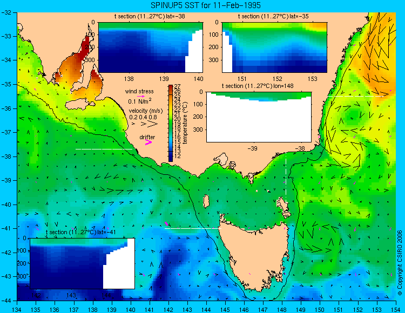Click the '140' longitude label on bottom axis
Screen dimensions: 405x313
[131, 310]
